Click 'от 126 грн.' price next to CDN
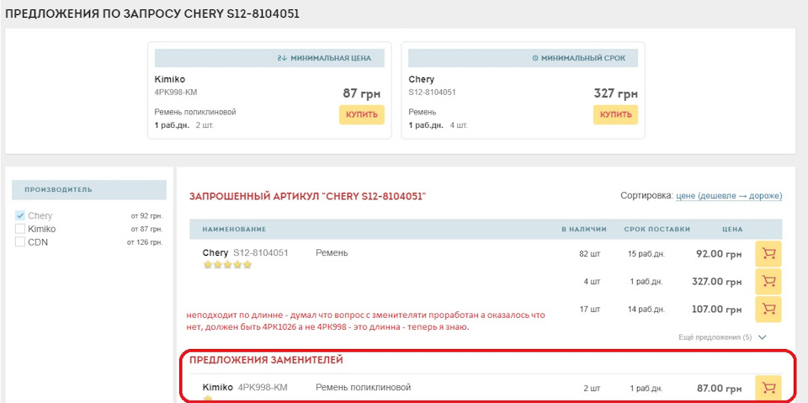This screenshot has height=403, width=808. click(145, 242)
